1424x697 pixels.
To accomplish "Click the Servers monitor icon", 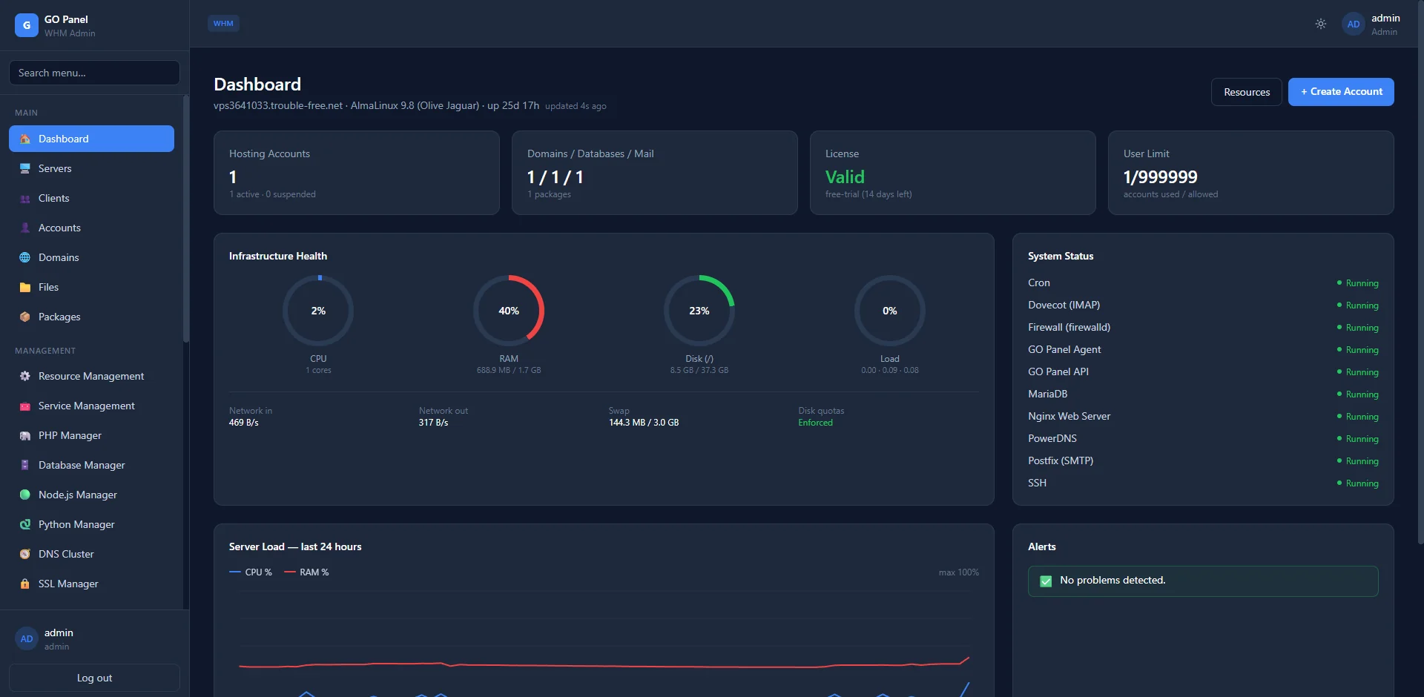I will click(25, 168).
